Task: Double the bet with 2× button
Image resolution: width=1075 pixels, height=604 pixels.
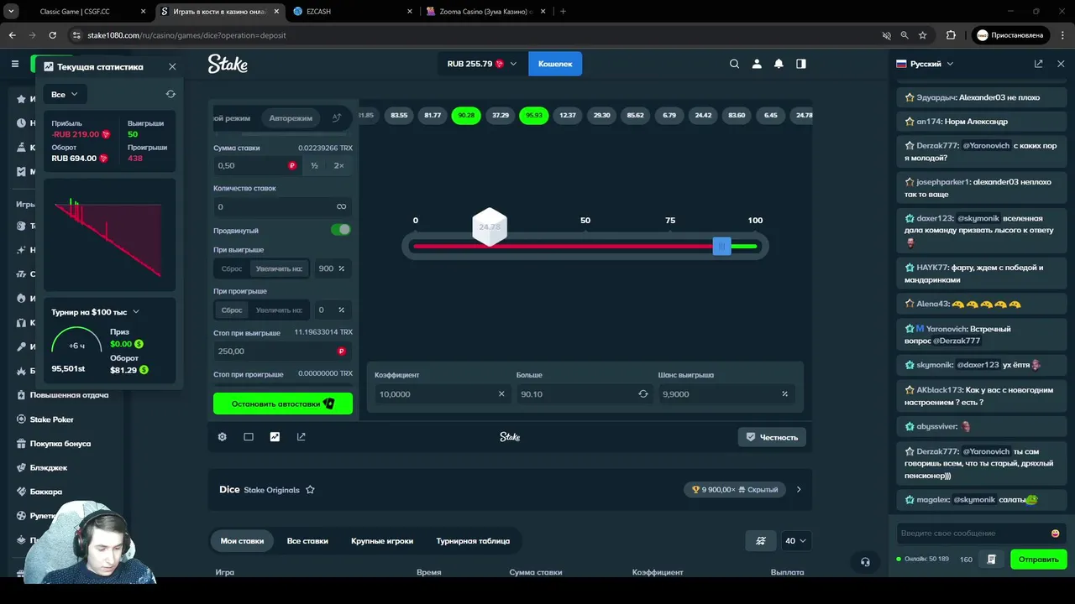Action: click(339, 165)
